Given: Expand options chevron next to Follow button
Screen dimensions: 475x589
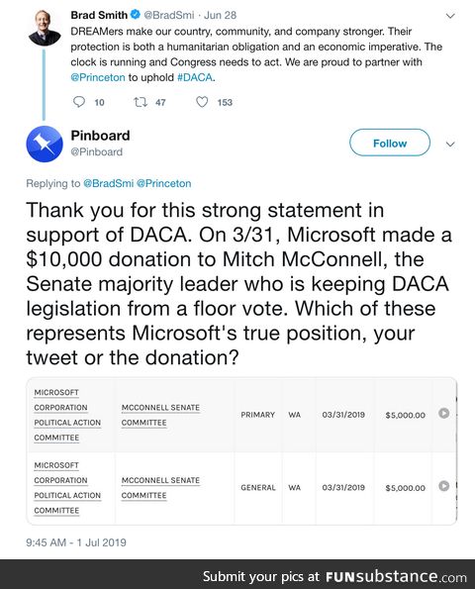Looking at the screenshot, I should coord(450,145).
